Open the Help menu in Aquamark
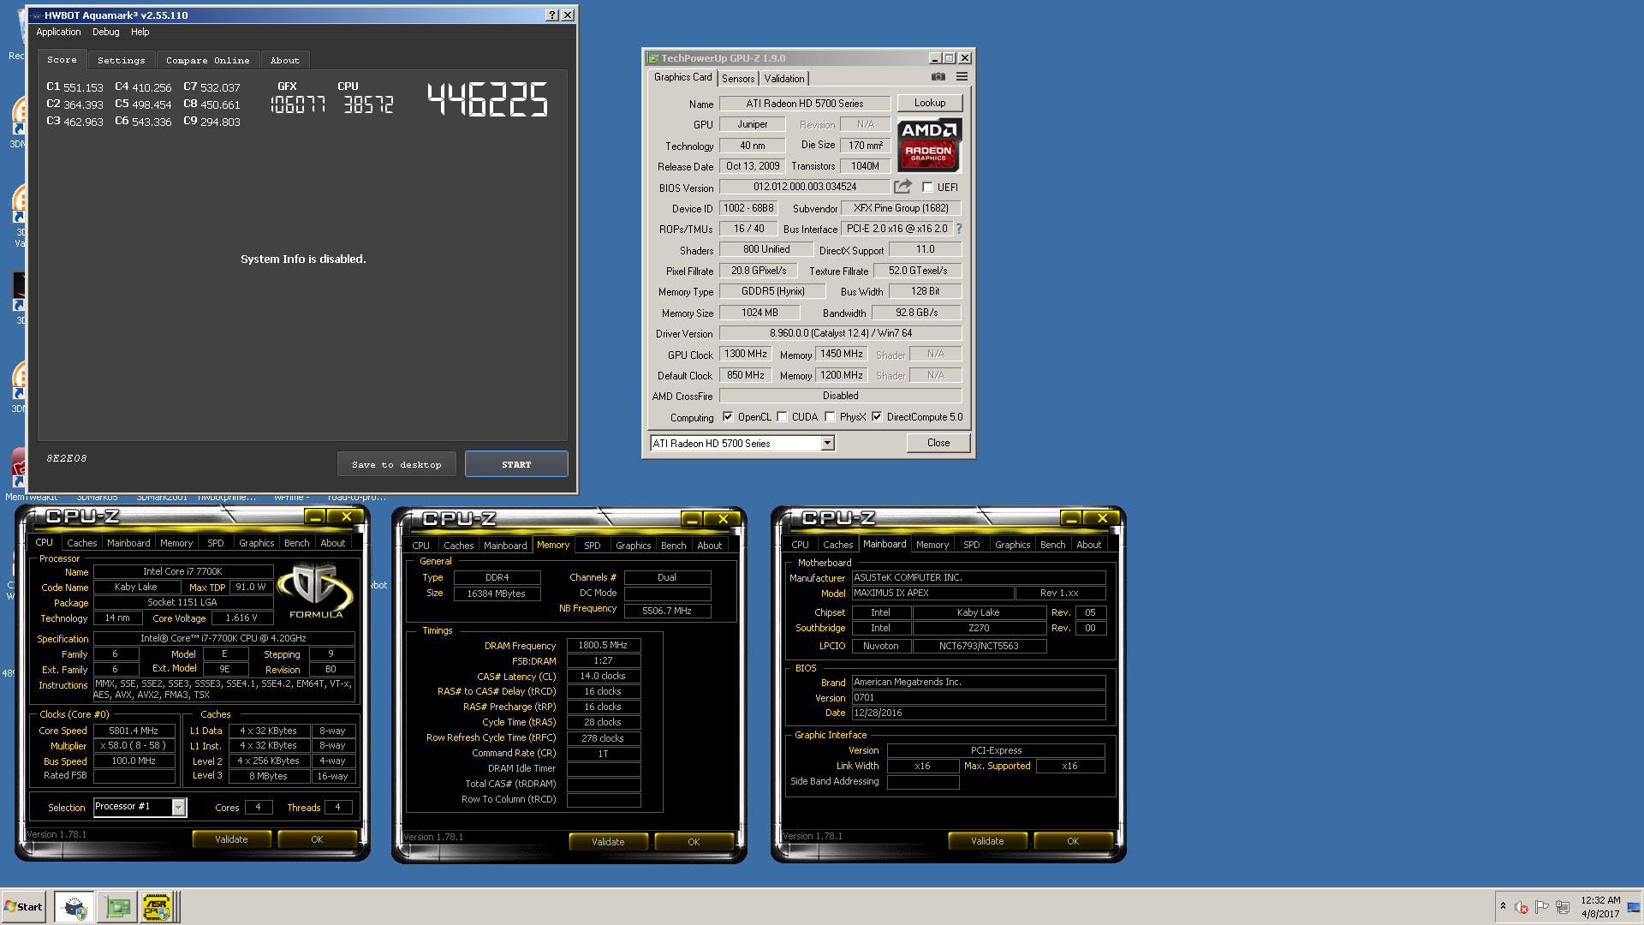This screenshot has height=925, width=1644. [140, 32]
